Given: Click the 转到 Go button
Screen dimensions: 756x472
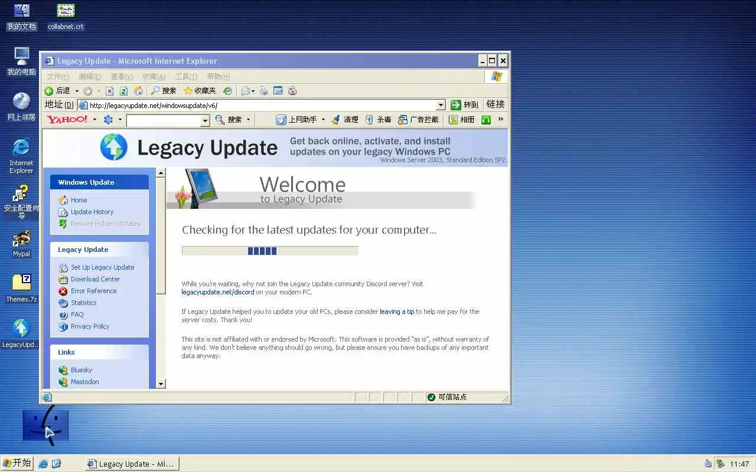Looking at the screenshot, I should (464, 104).
